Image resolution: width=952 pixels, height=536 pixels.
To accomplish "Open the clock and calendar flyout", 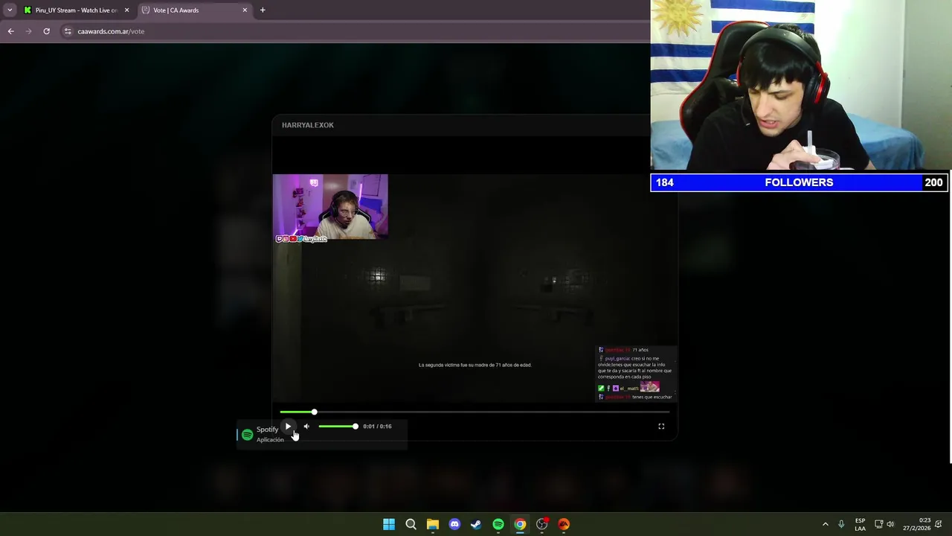I will pyautogui.click(x=916, y=524).
